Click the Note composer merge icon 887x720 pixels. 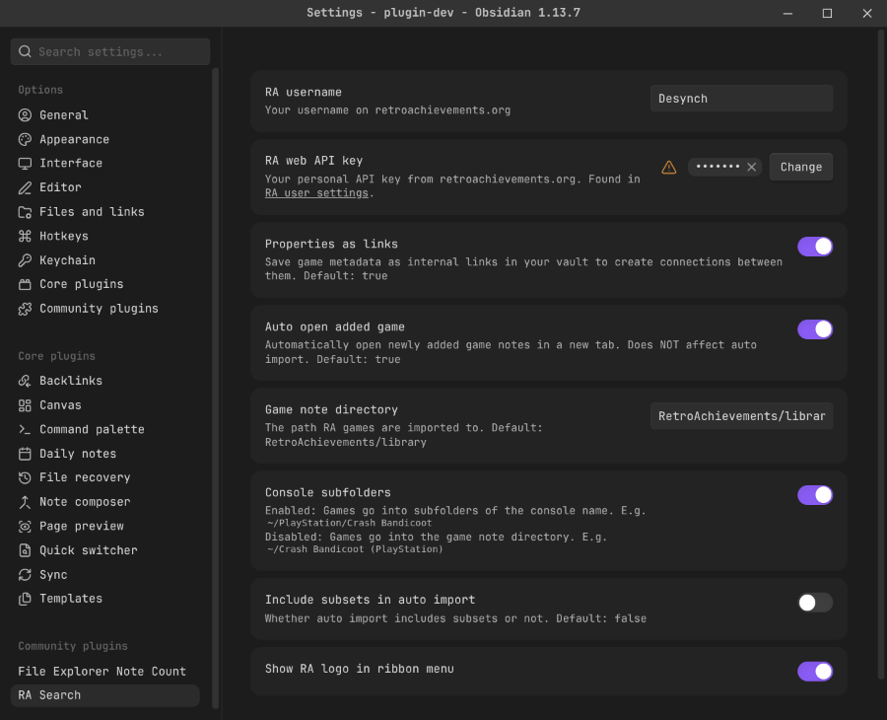[x=25, y=502]
